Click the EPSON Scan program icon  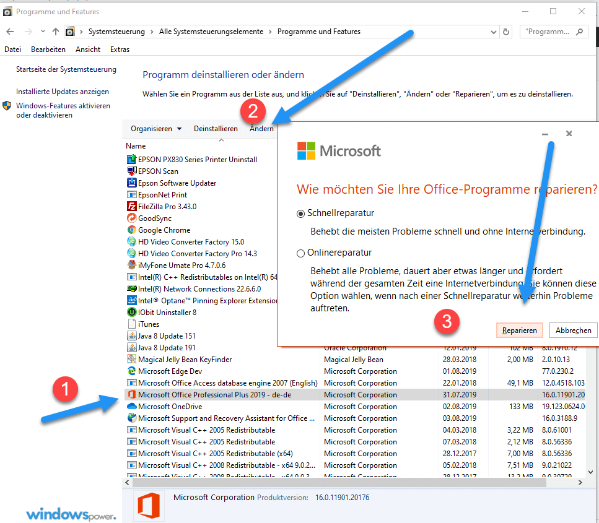click(131, 171)
